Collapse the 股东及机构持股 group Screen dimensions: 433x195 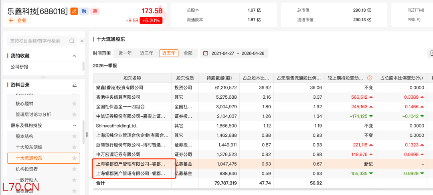pos(74,126)
